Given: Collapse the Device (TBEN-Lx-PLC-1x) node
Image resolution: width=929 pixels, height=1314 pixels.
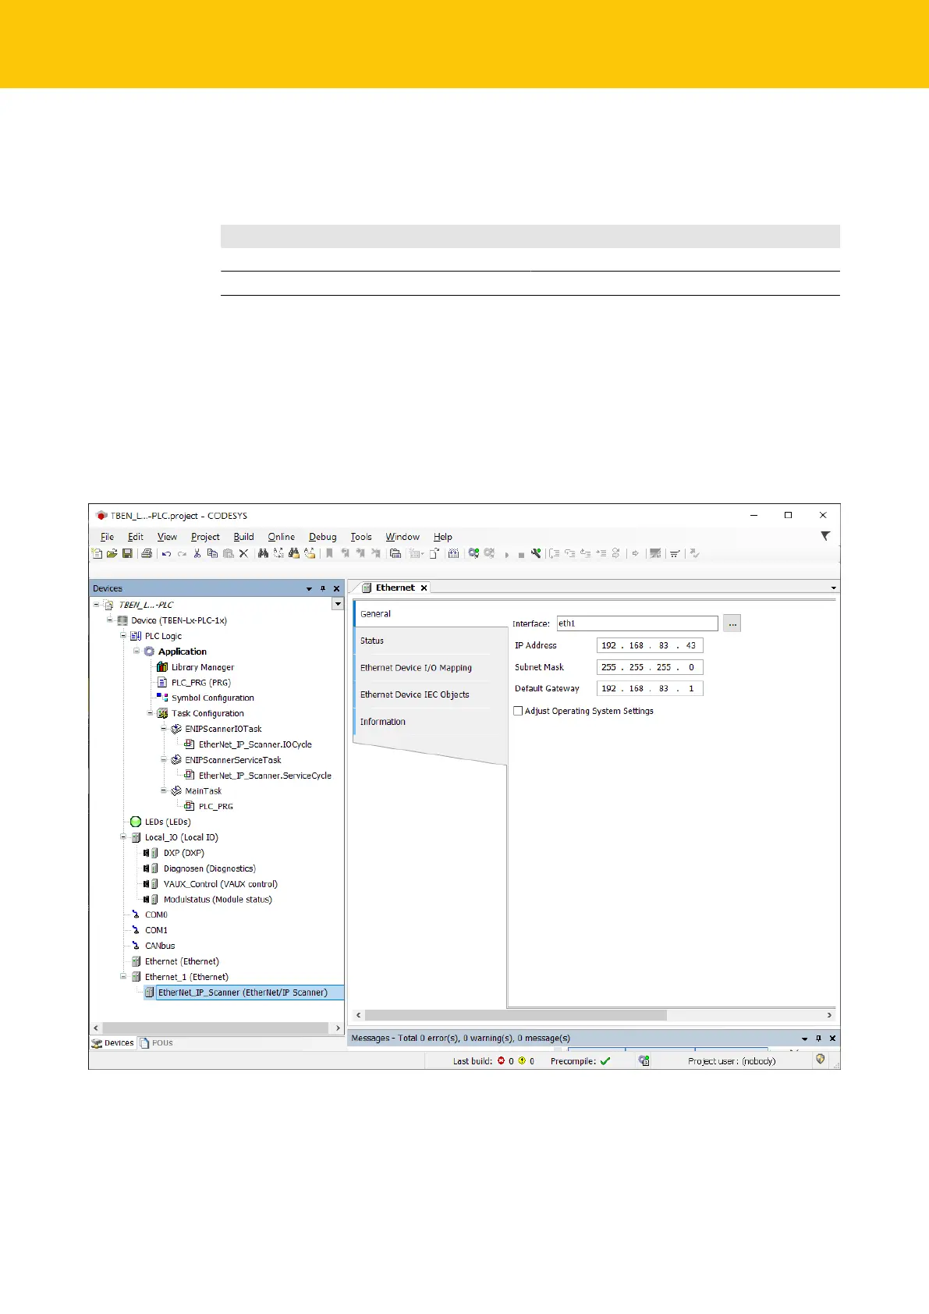Looking at the screenshot, I should 110,620.
